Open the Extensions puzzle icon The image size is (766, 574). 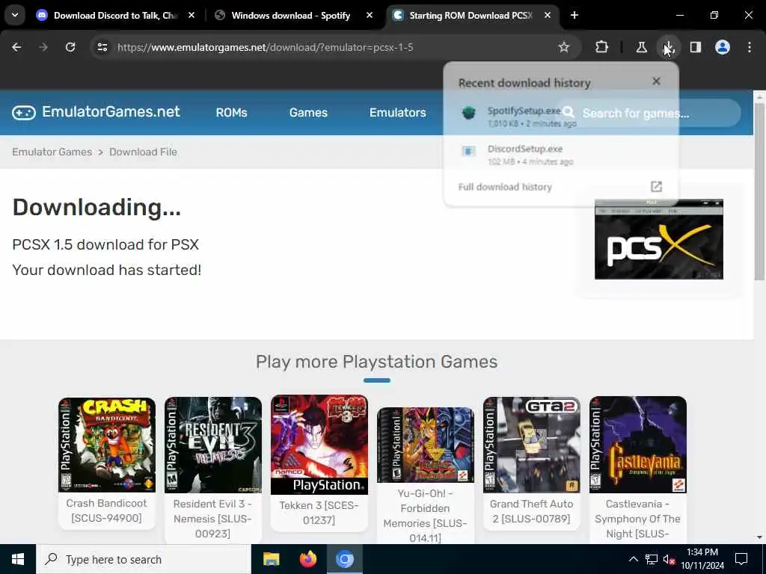(x=602, y=47)
